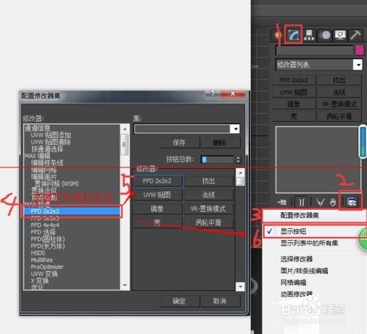Open the 集 dropdown in the dialog
This screenshot has height=334, width=367.
click(x=236, y=128)
